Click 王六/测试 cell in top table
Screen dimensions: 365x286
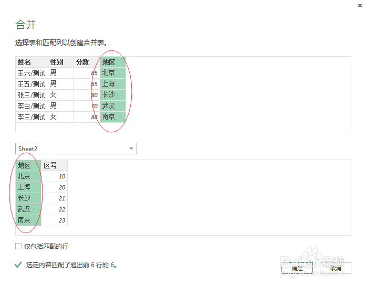click(32, 73)
